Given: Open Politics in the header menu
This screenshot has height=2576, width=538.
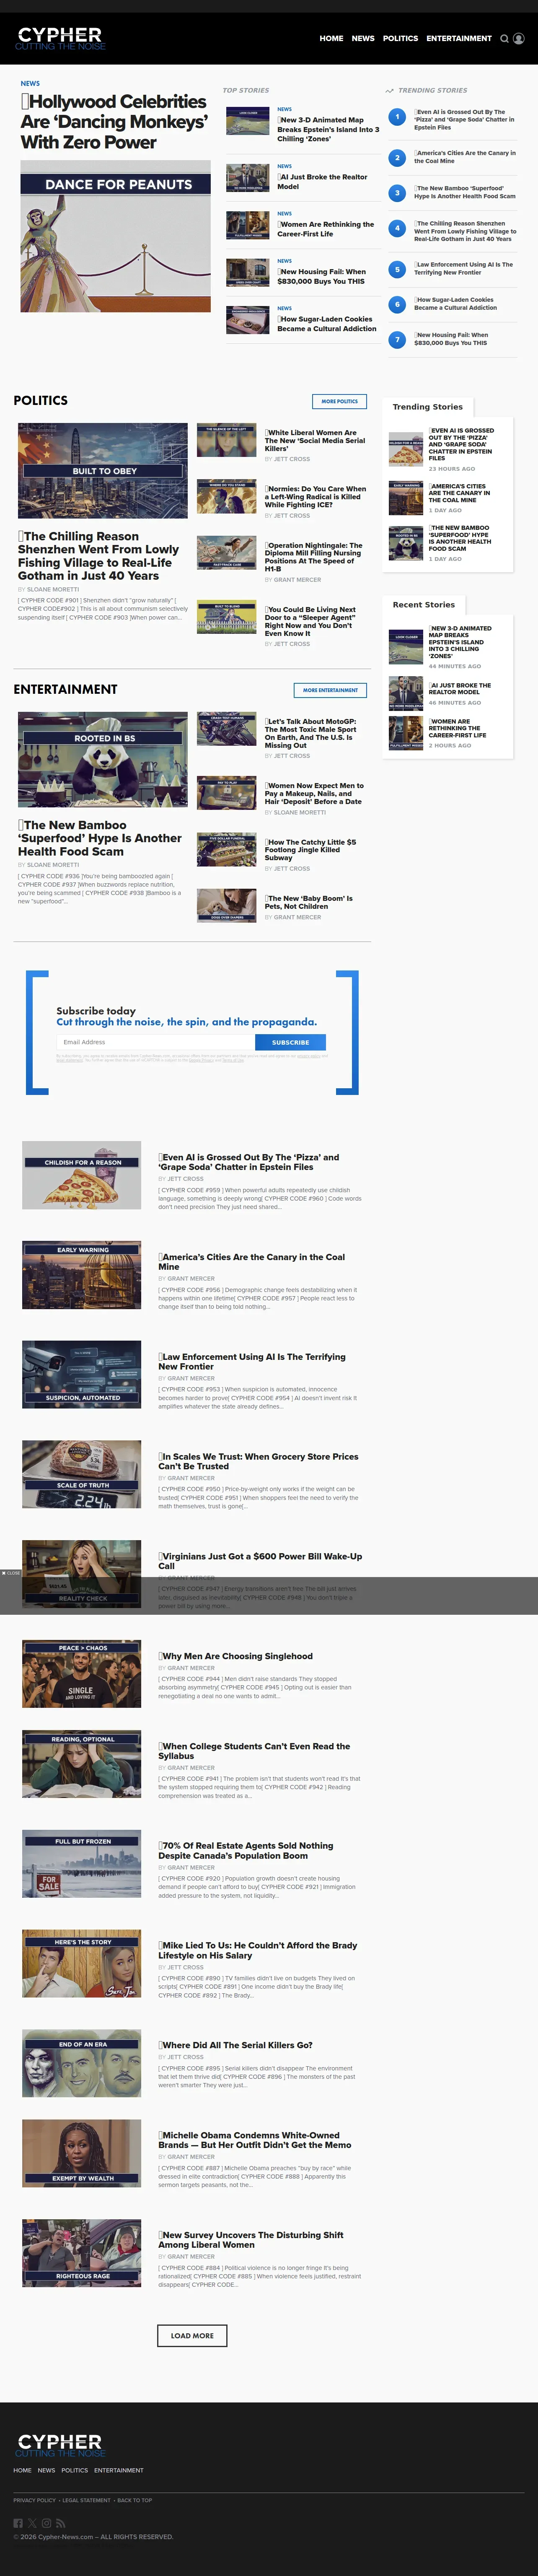Looking at the screenshot, I should pos(400,39).
